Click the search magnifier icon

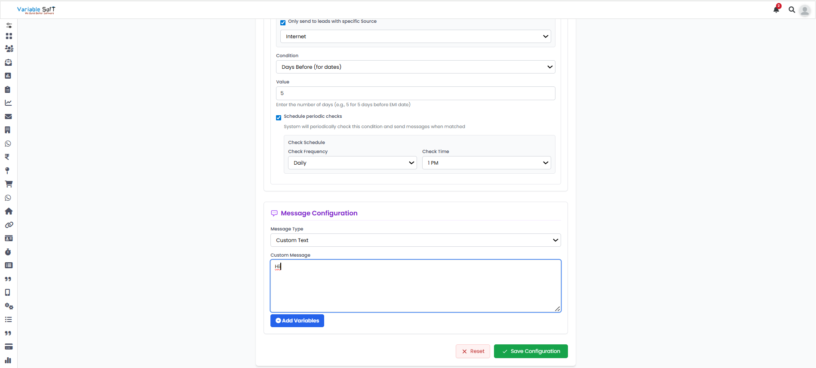pyautogui.click(x=791, y=9)
